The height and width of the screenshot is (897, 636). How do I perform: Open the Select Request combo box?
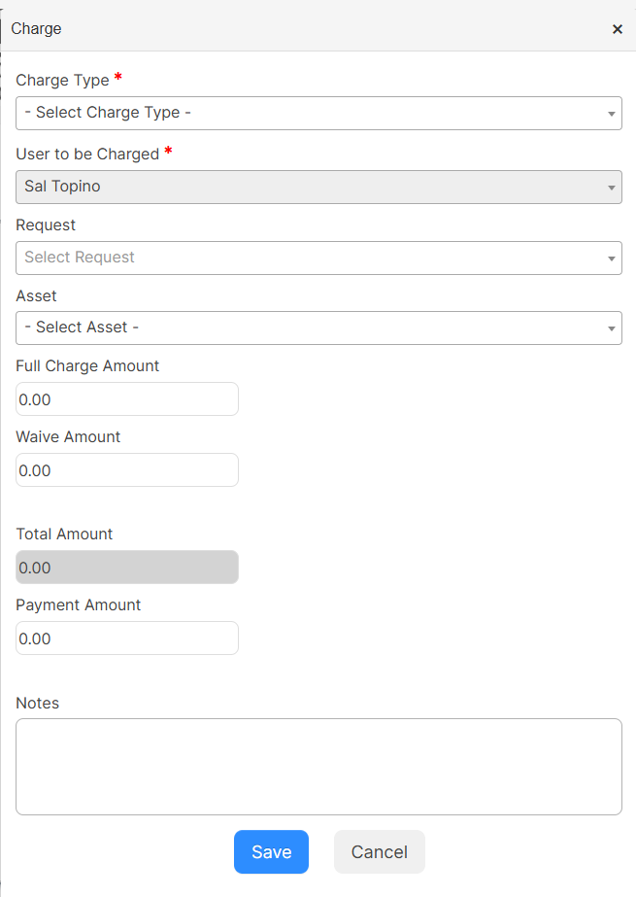(x=318, y=258)
